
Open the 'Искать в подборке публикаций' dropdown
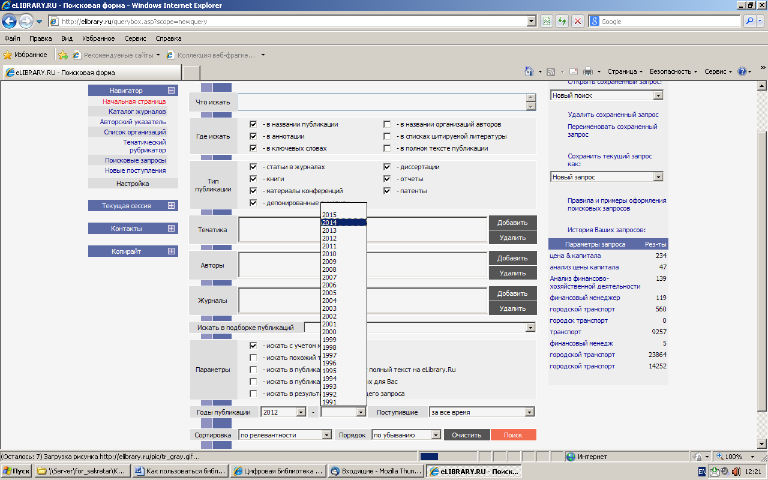(x=419, y=328)
